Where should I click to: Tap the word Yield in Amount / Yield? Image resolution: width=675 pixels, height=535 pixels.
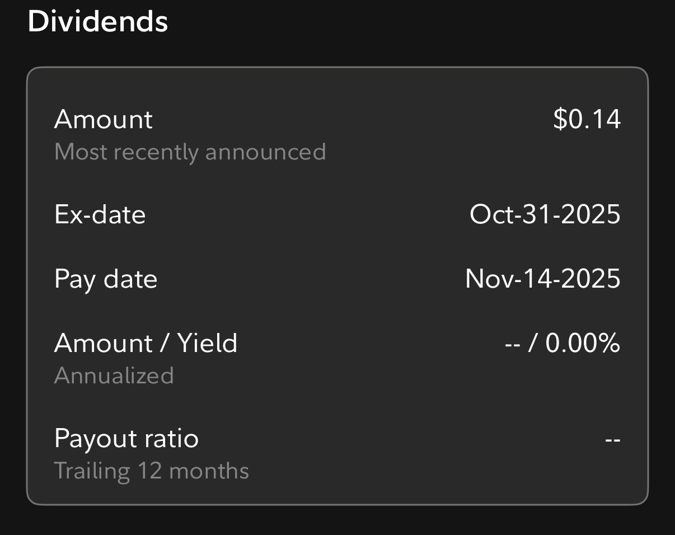pos(208,343)
